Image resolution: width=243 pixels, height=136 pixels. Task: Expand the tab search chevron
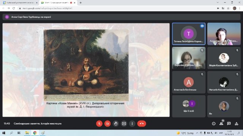tap(218, 3)
